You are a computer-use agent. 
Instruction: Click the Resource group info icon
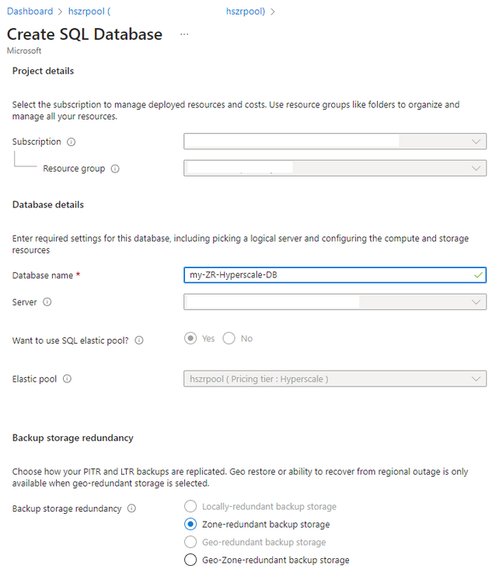point(115,169)
